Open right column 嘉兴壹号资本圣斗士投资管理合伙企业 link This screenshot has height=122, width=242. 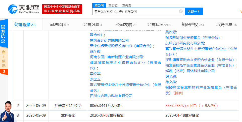coord(201,51)
